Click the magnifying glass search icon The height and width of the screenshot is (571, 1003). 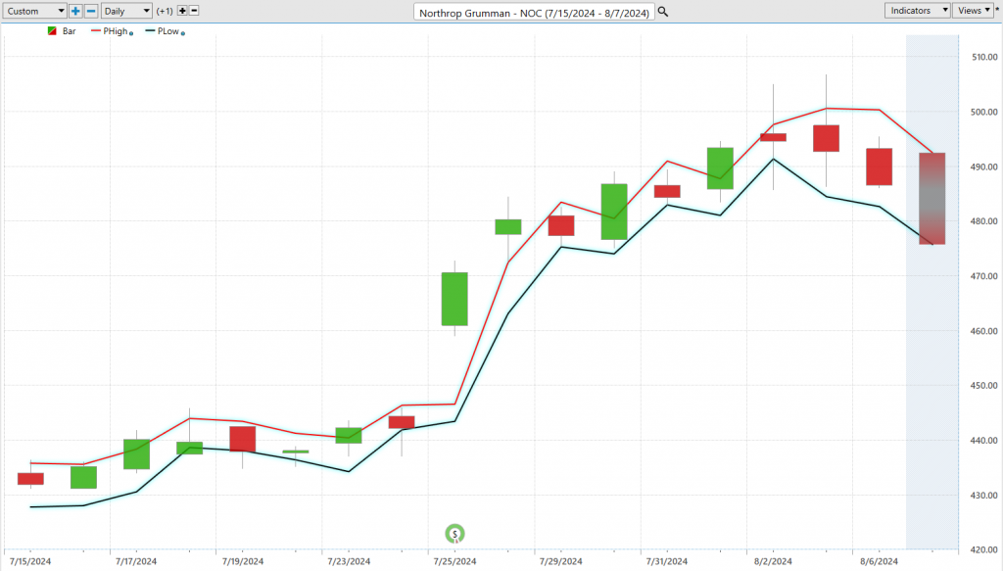(x=663, y=12)
